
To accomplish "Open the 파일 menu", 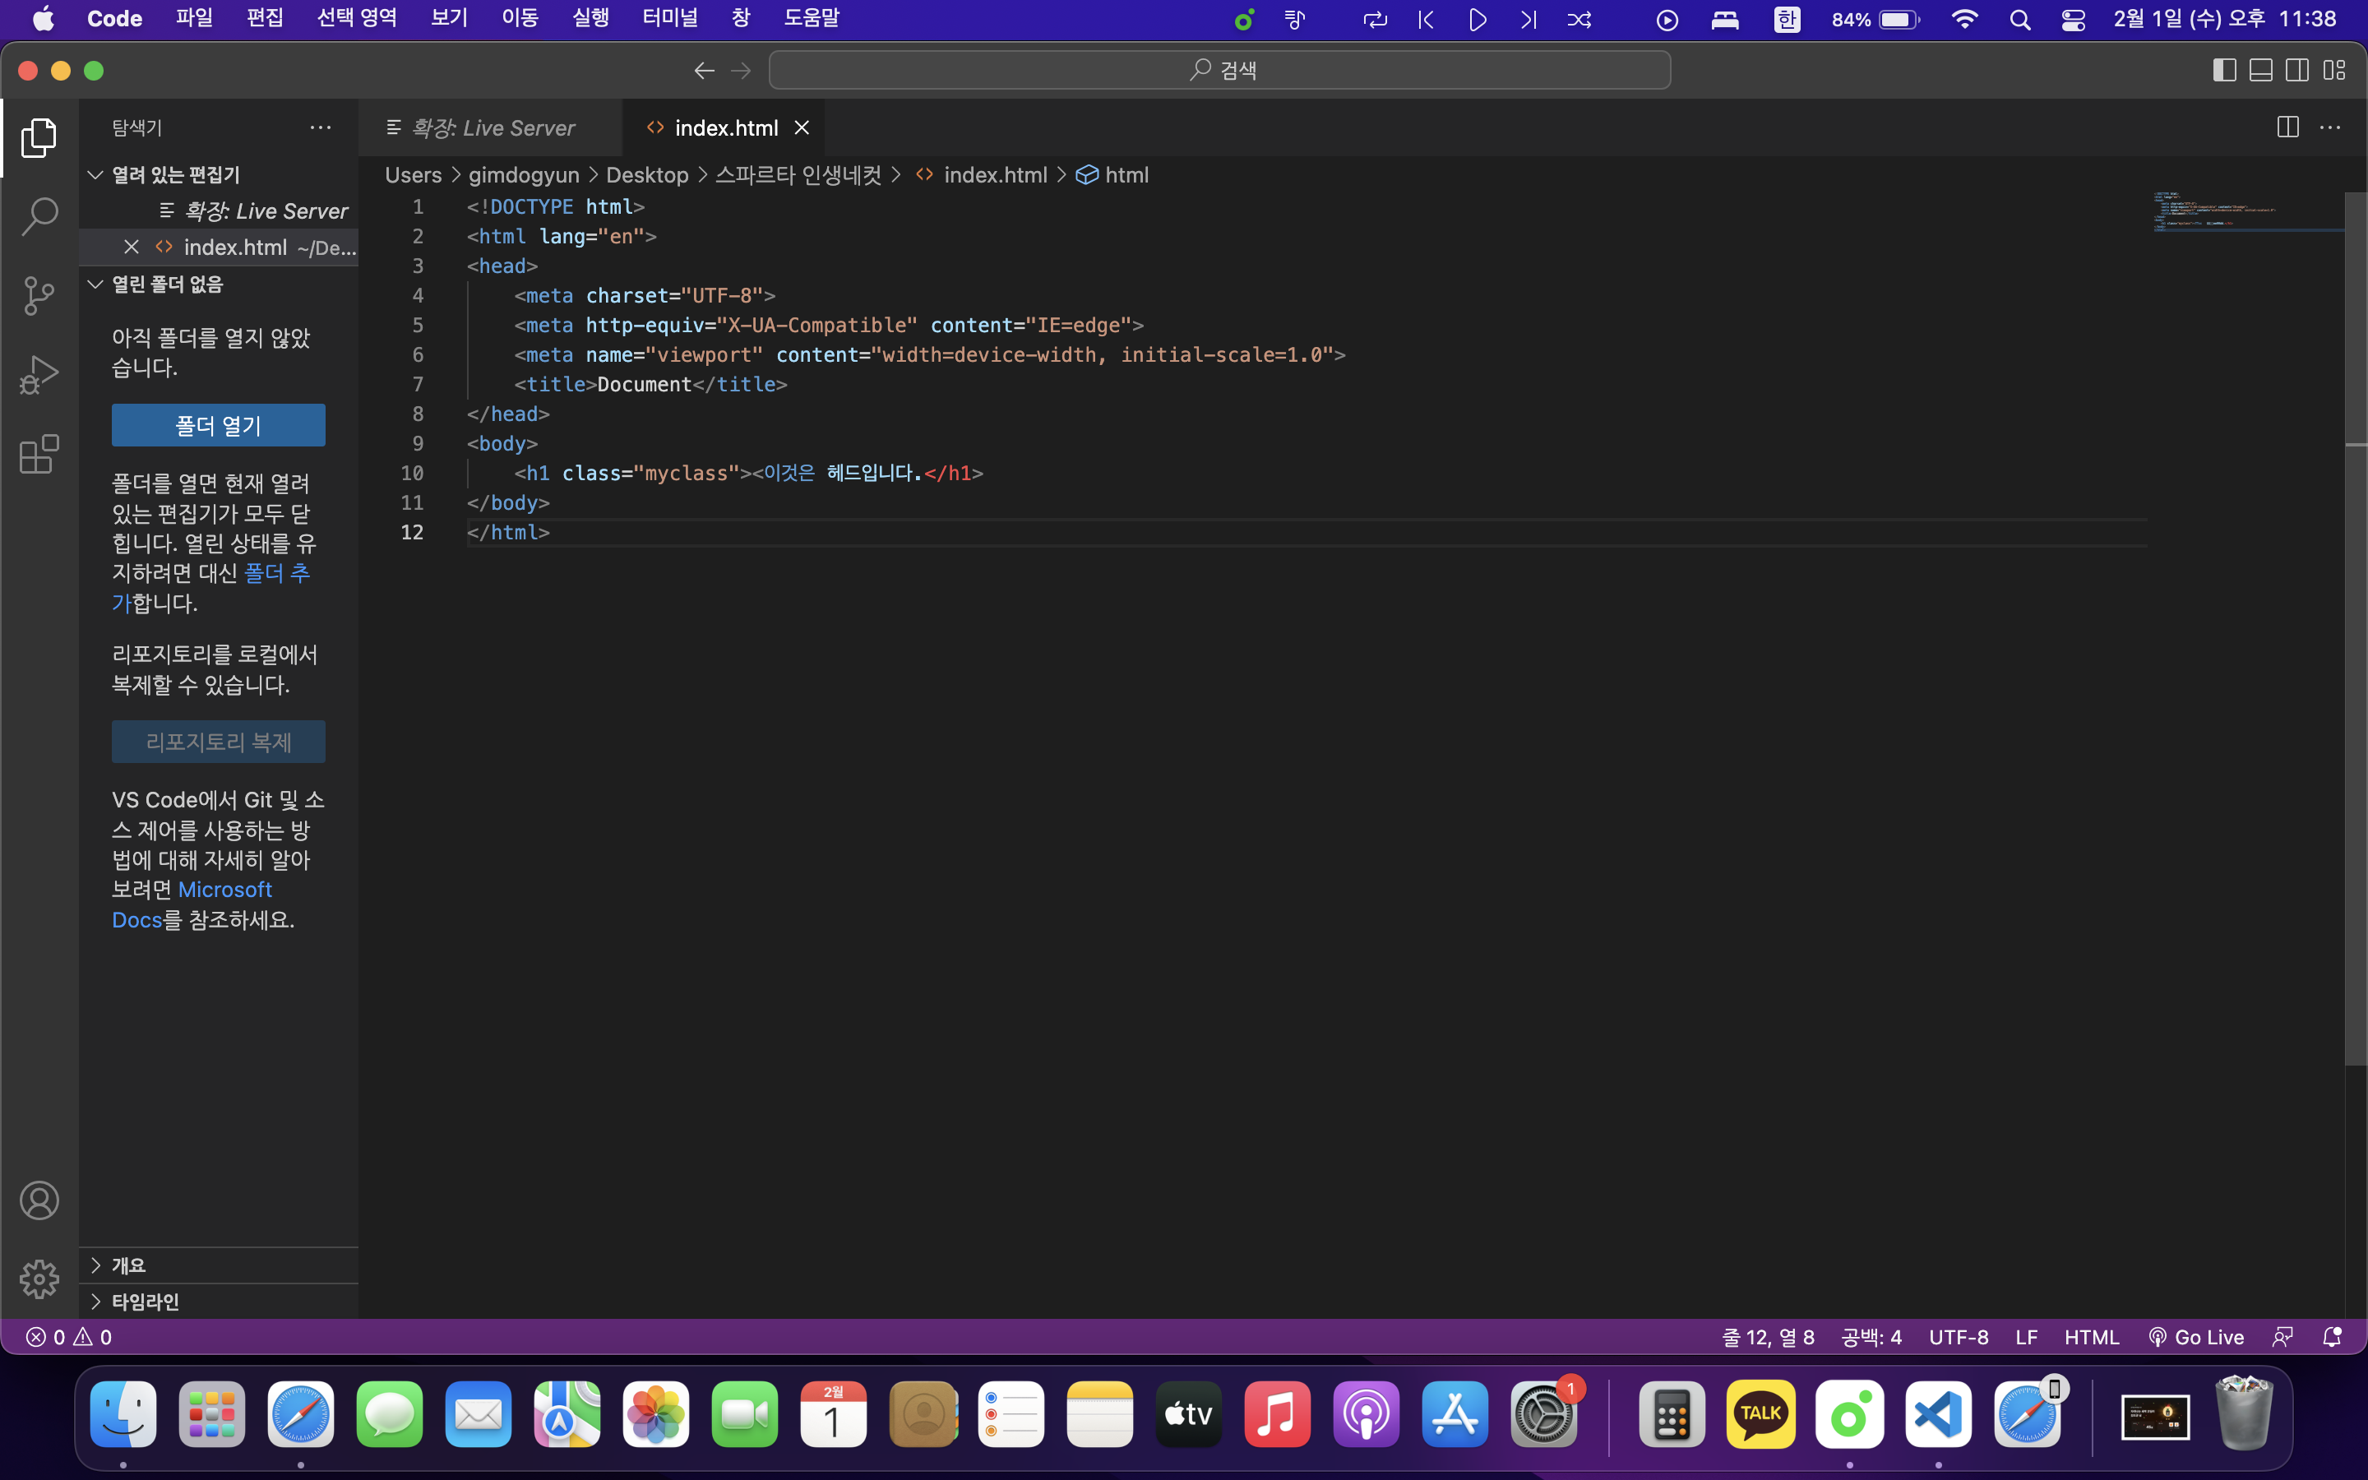I will pyautogui.click(x=194, y=19).
